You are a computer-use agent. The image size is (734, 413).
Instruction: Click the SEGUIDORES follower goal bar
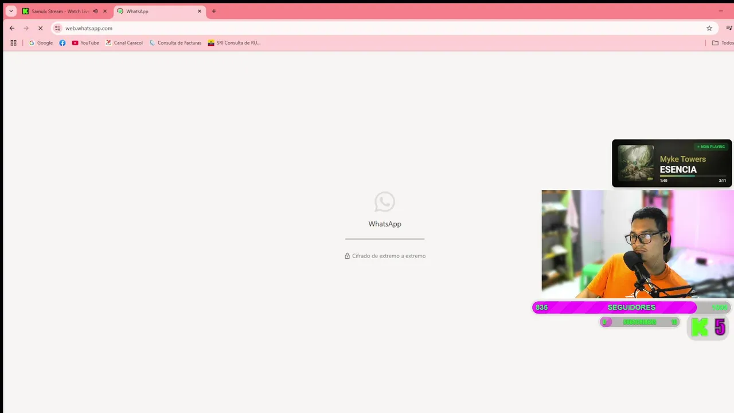coord(631,307)
